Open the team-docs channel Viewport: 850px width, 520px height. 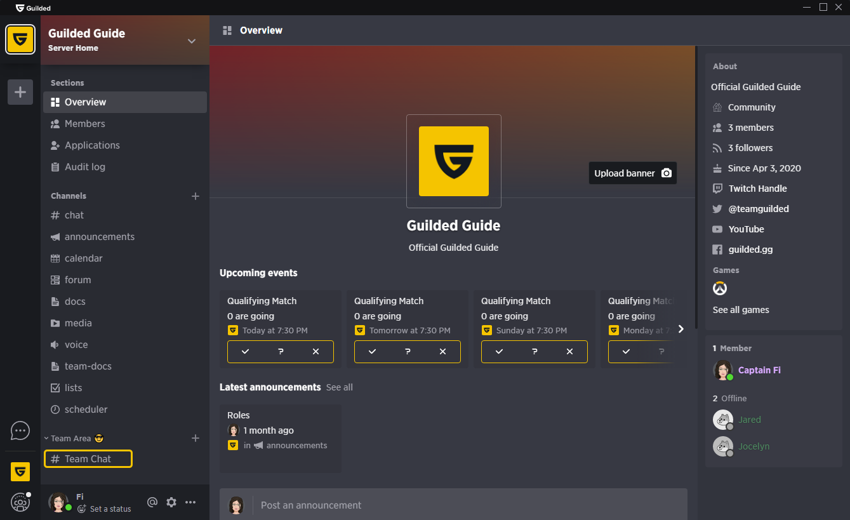[x=125, y=366]
